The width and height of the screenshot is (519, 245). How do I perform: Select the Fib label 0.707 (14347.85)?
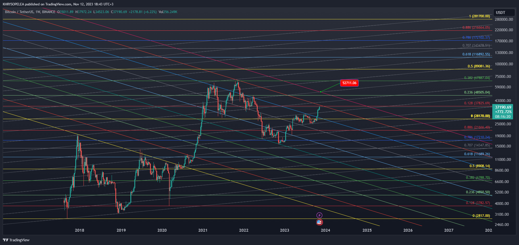coord(477,145)
